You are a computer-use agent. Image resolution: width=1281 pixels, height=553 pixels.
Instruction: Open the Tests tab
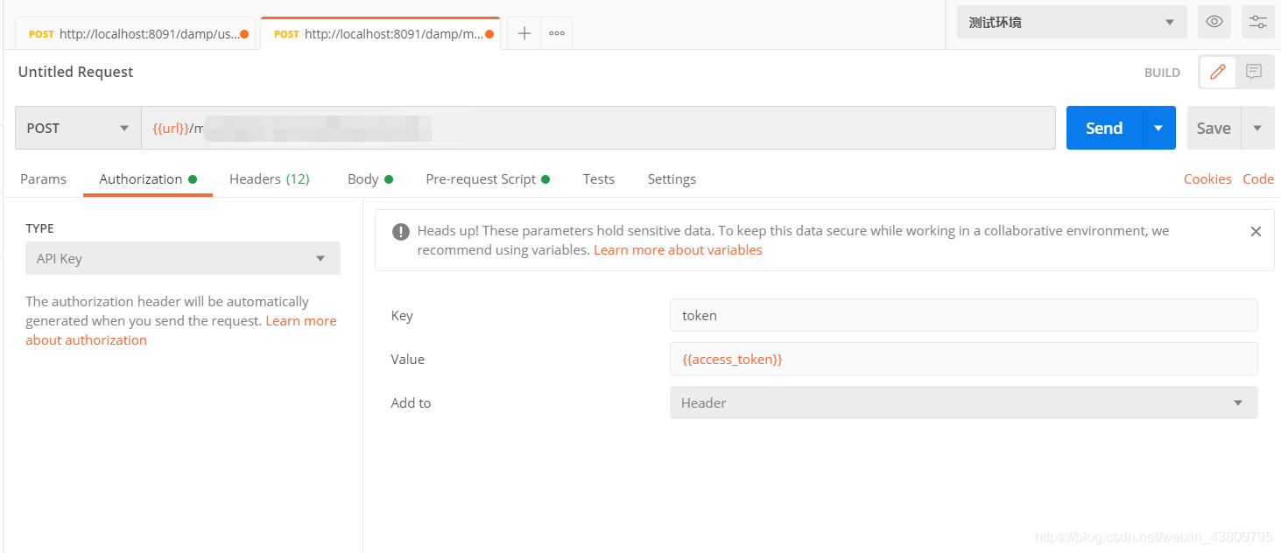click(599, 178)
